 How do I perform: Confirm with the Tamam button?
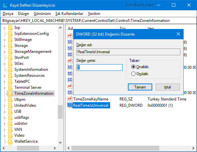[x=140, y=87]
